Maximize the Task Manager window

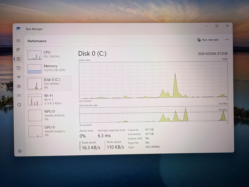pos(217,26)
